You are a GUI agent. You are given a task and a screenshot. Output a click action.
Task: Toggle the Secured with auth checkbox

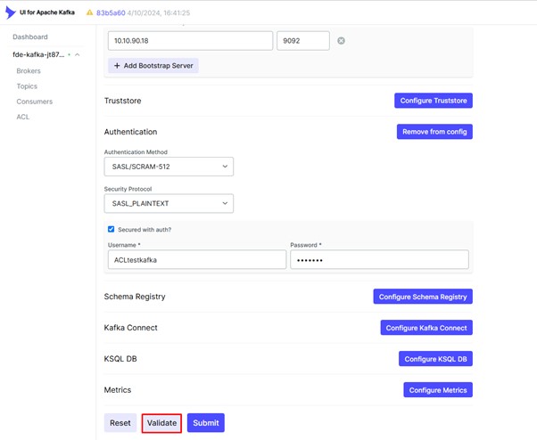click(111, 229)
